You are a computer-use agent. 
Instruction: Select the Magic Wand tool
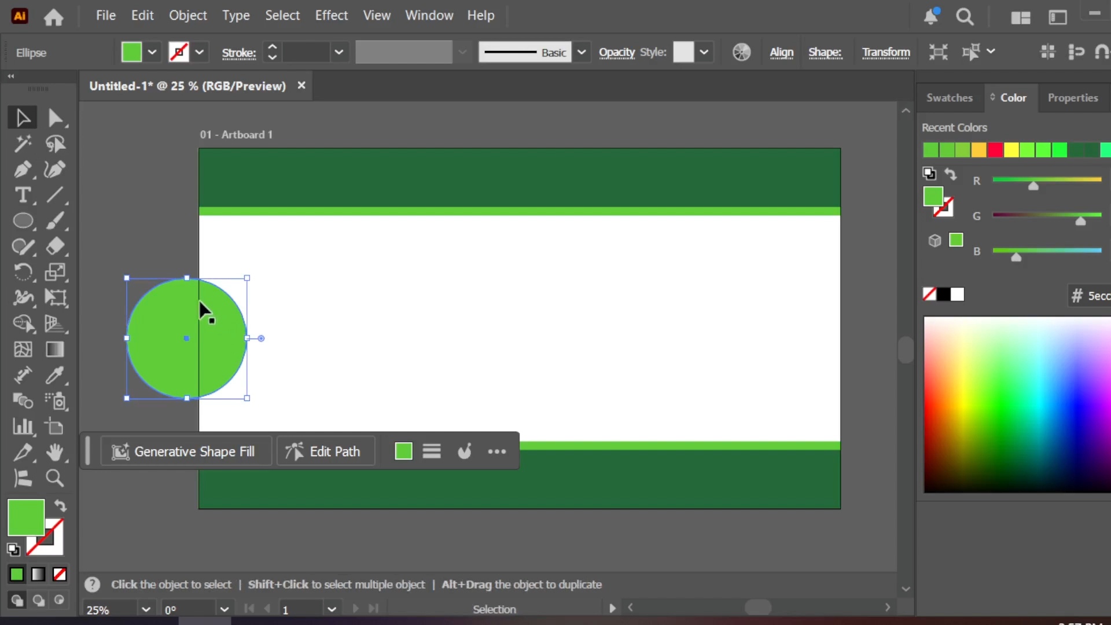coord(23,144)
